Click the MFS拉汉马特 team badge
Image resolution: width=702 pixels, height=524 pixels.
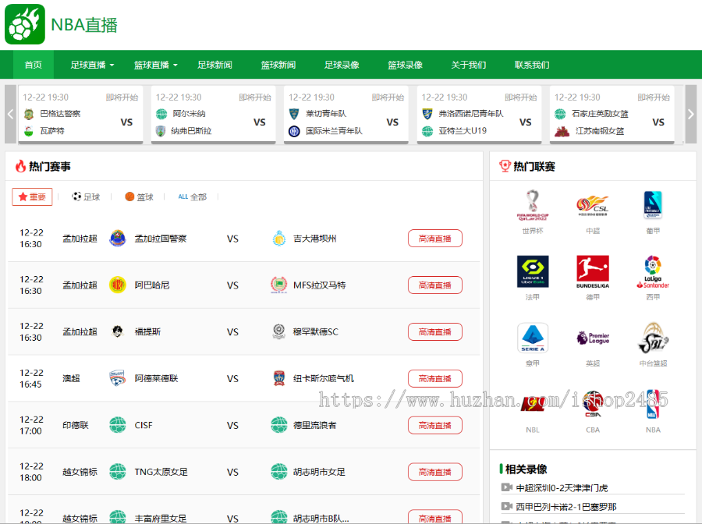click(x=279, y=285)
